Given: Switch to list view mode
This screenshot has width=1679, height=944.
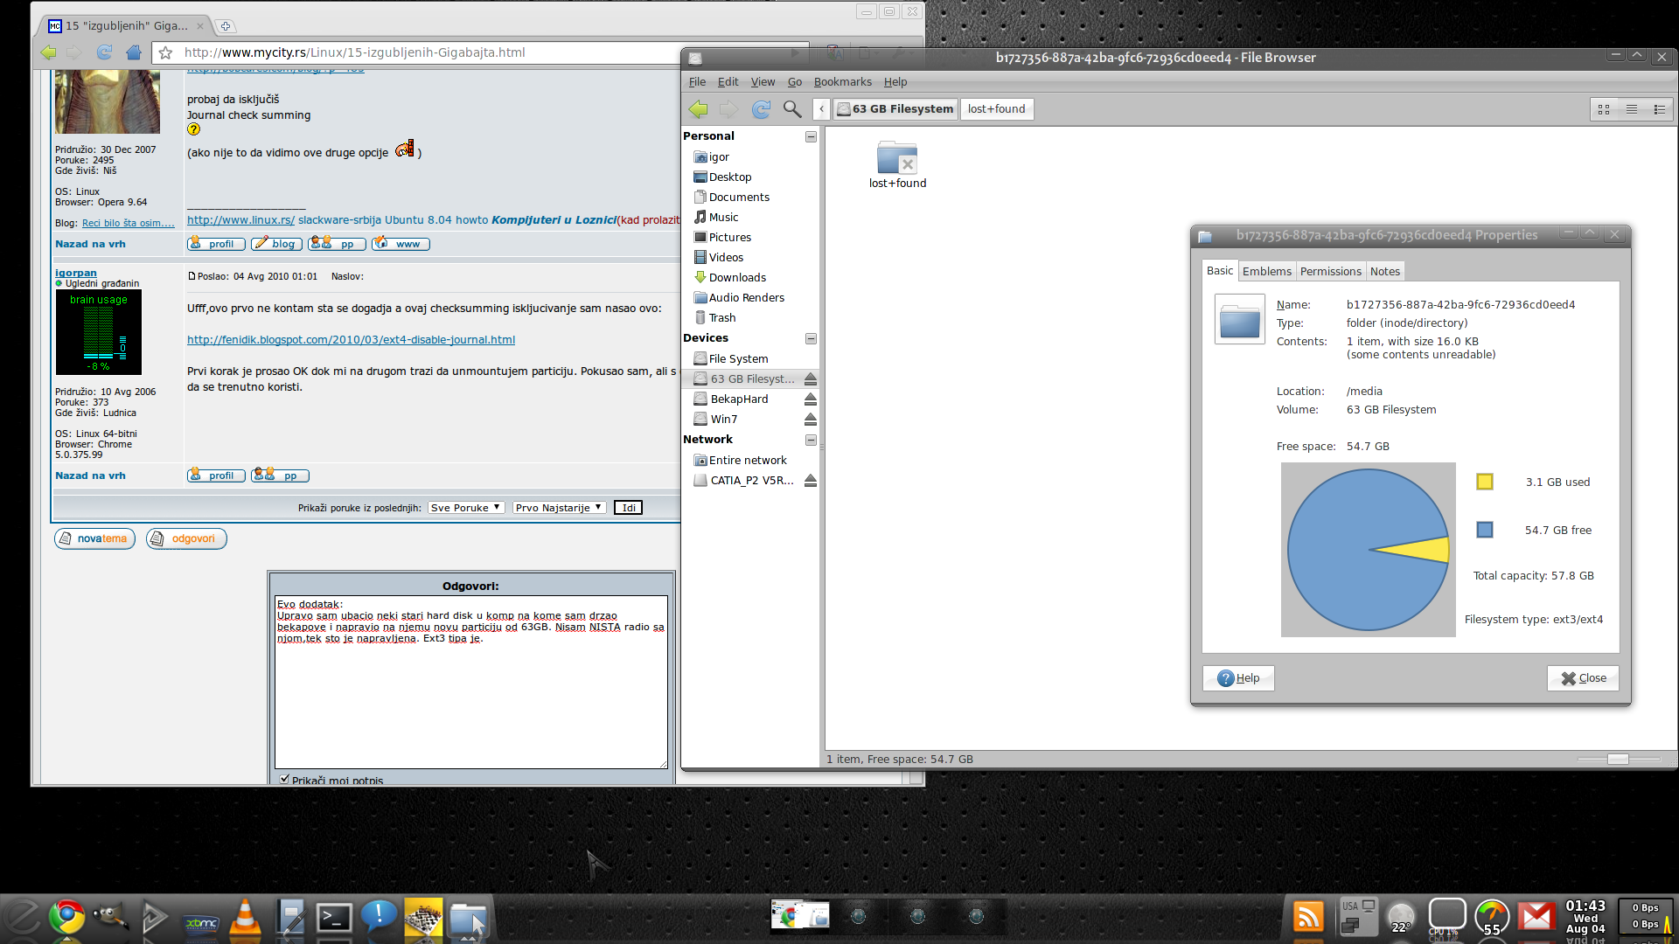Looking at the screenshot, I should pyautogui.click(x=1632, y=109).
